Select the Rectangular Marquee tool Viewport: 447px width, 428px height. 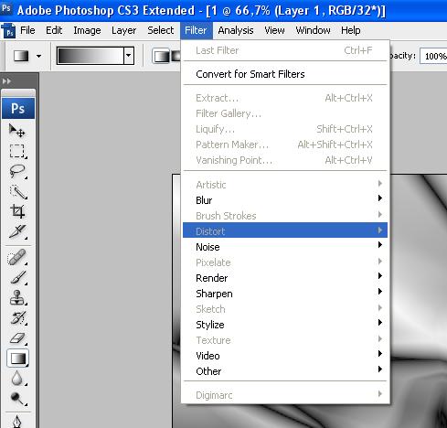click(x=17, y=151)
